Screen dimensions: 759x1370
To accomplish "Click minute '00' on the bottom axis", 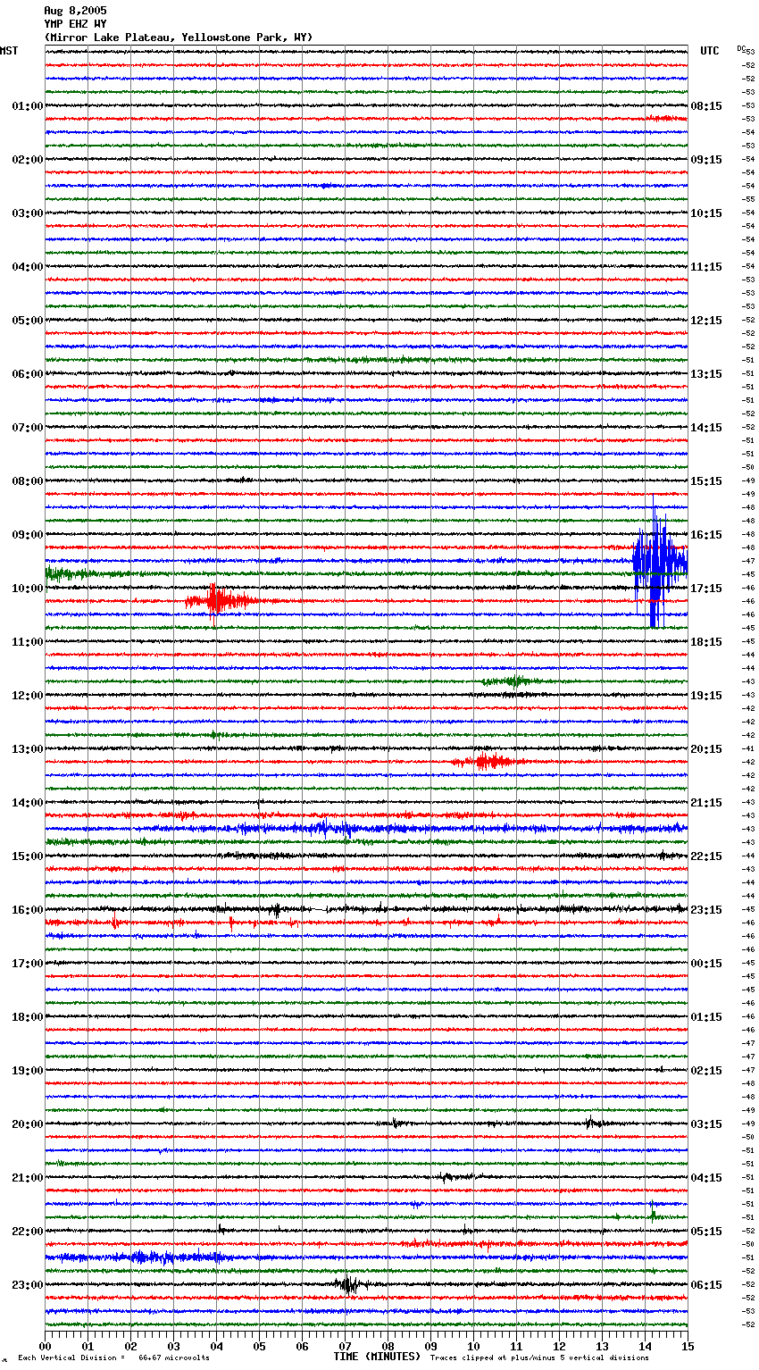I will click(45, 1346).
